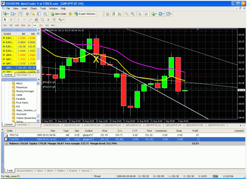Toggle the Auto Scroll chart icon
This screenshot has width=247, height=179.
click(x=140, y=14)
